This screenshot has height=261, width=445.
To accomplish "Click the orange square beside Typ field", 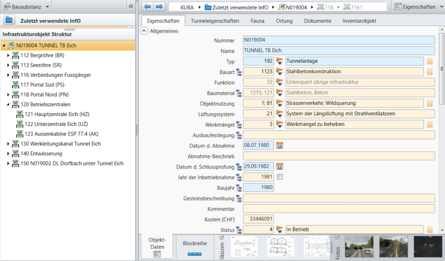I will (429, 61).
